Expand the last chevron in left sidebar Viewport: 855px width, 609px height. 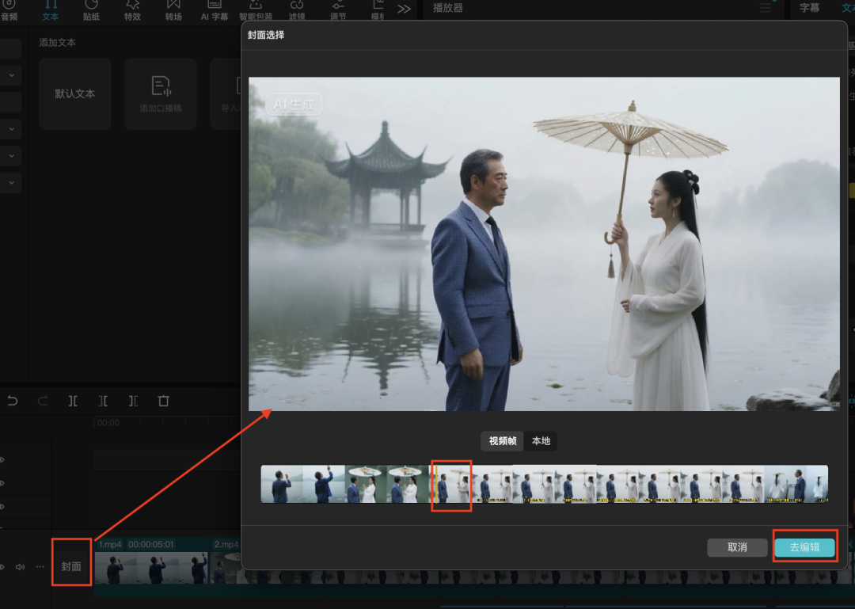[11, 183]
